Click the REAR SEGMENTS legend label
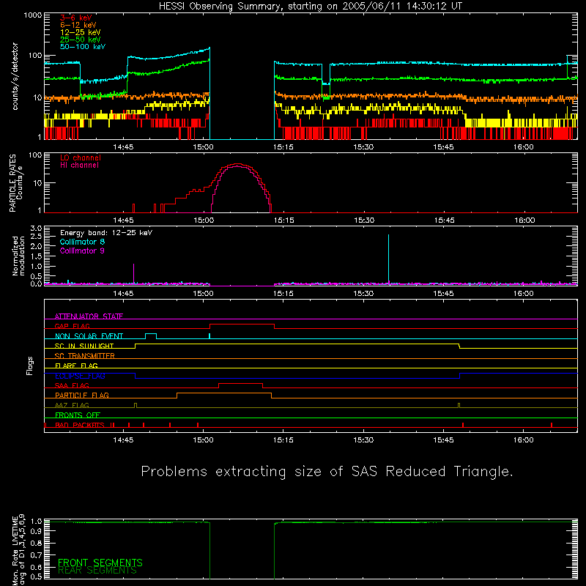Screen dimensions: 586x586 pyautogui.click(x=97, y=571)
